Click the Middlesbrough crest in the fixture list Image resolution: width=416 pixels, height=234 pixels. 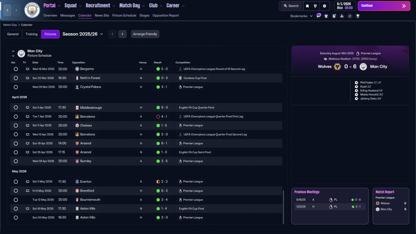(x=77, y=108)
